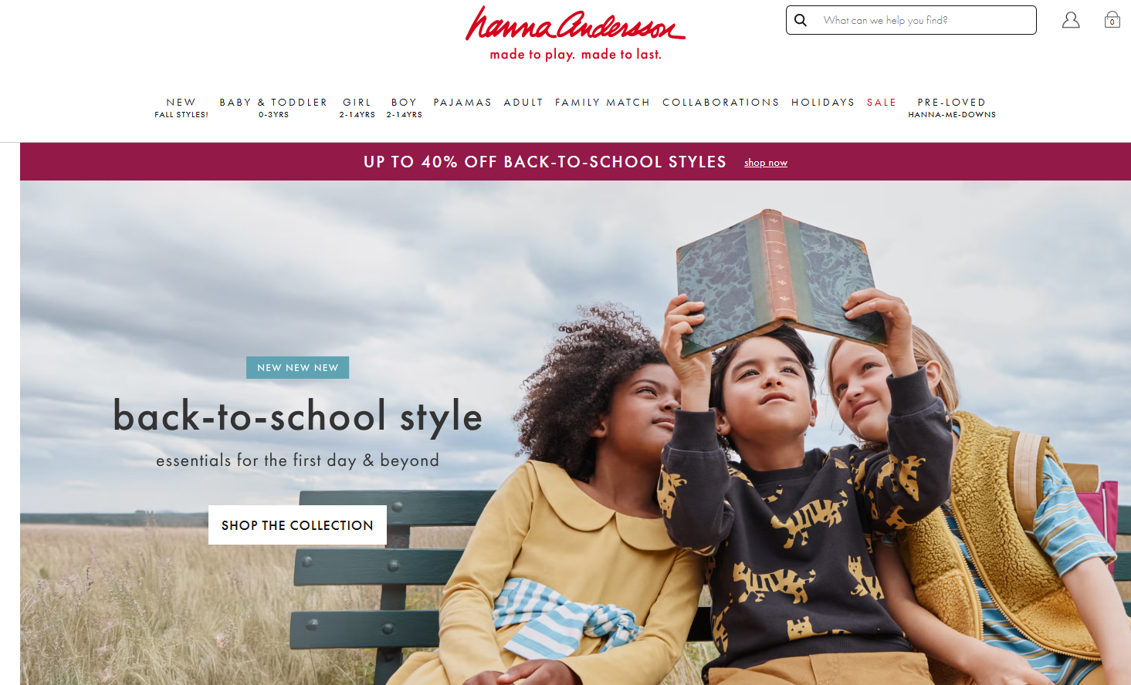The image size is (1131, 685).
Task: Open the New Fall Styles menu
Action: [181, 108]
